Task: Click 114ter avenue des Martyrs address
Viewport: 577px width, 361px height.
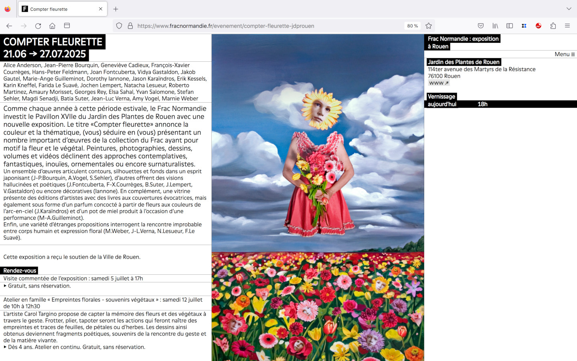Action: click(x=482, y=69)
